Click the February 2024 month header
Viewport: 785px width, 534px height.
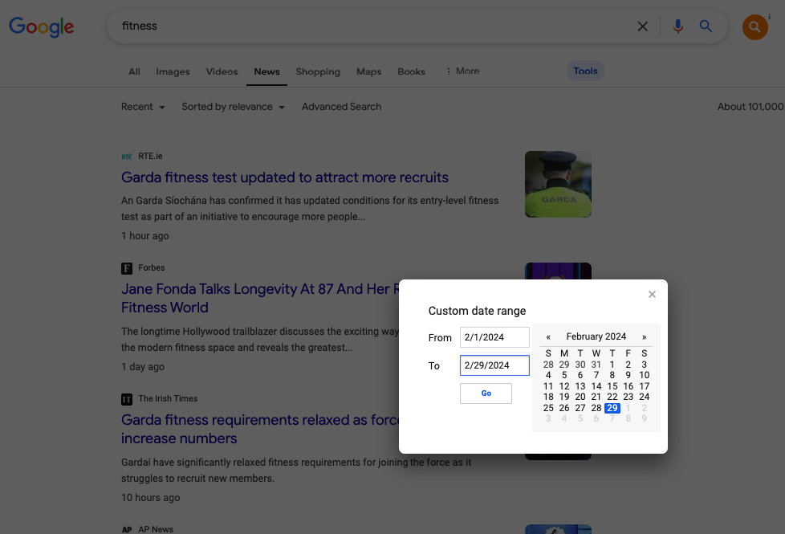tap(596, 336)
